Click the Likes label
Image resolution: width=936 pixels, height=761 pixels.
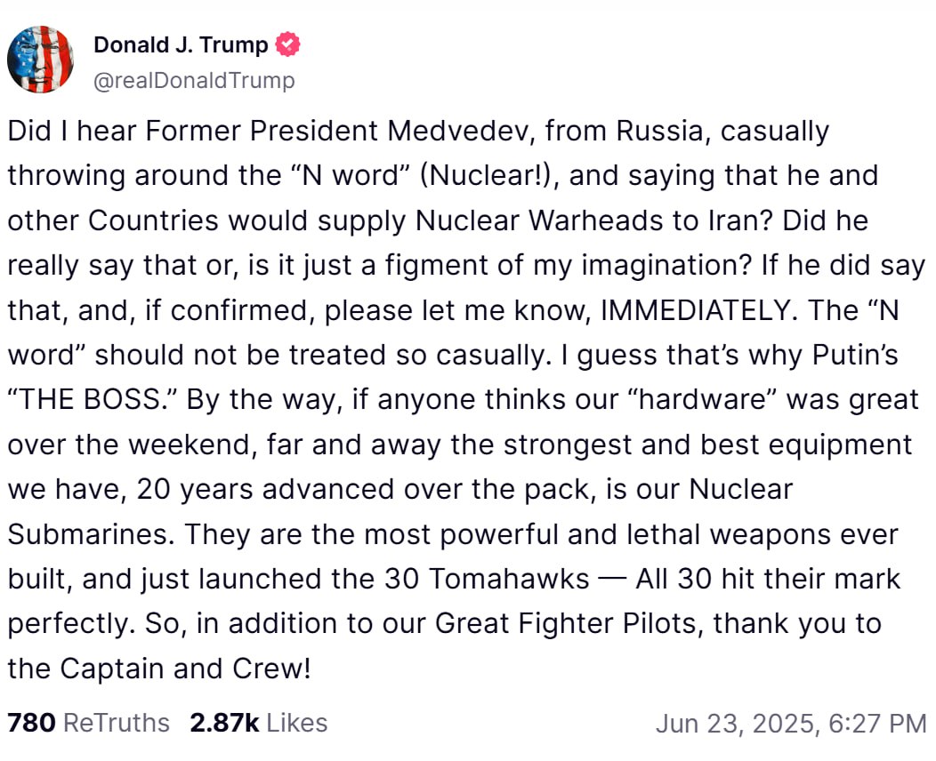296,722
